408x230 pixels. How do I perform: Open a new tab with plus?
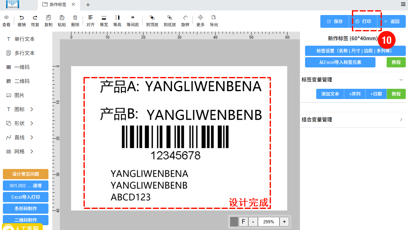(x=88, y=5)
